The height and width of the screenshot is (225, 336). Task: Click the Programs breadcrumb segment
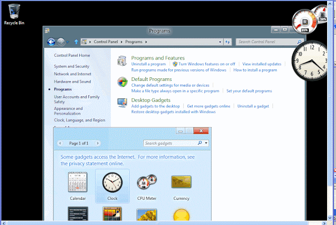coord(134,42)
